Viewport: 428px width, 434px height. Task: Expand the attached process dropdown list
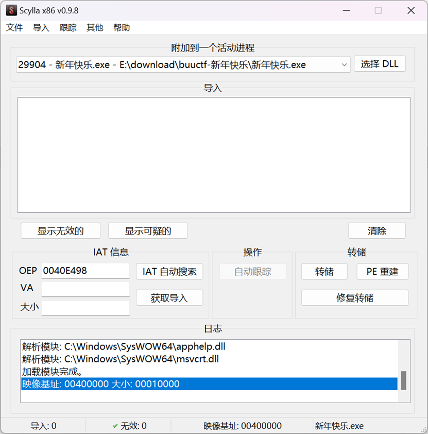coord(344,65)
